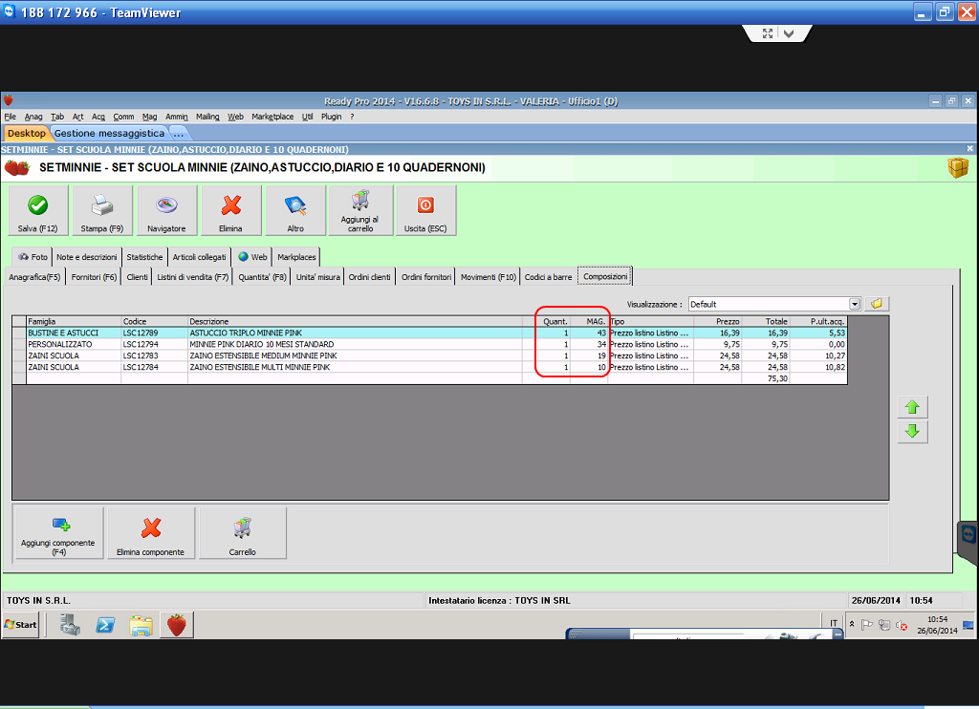This screenshot has width=979, height=709.
Task: Switch to the Listini di vendita (F7) tab
Action: [x=193, y=277]
